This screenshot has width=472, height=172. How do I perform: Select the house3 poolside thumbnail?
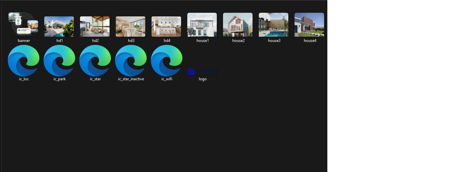274,25
